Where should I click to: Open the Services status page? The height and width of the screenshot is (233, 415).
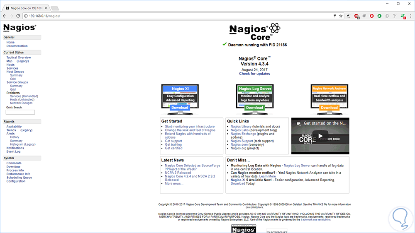[x=12, y=68]
